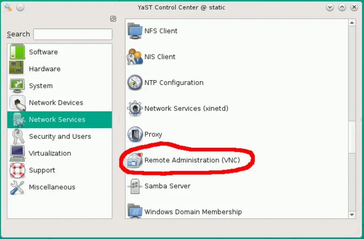
Task: Select the System label
Action: point(41,86)
